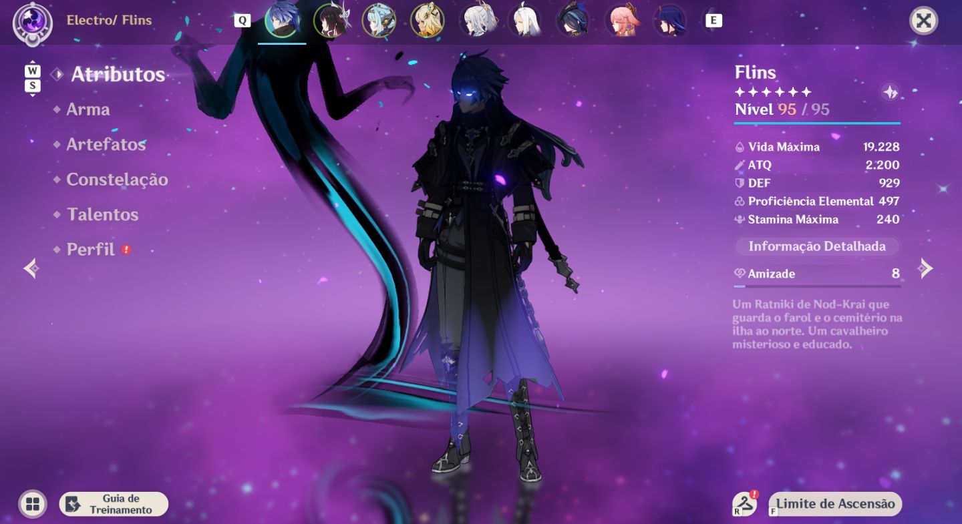Click the W key indicator above Atributos
This screenshot has height=524, width=962.
[x=33, y=71]
